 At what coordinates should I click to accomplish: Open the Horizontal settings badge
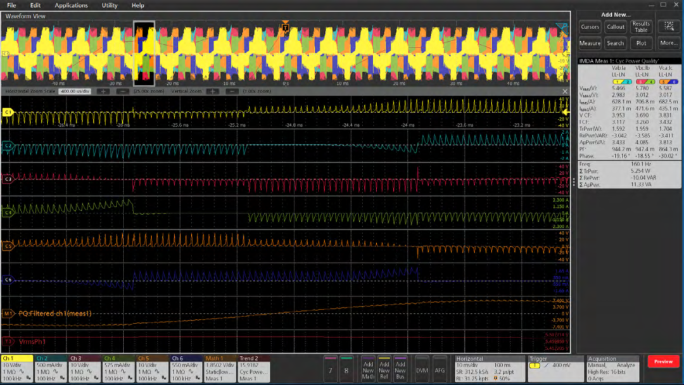(489, 368)
